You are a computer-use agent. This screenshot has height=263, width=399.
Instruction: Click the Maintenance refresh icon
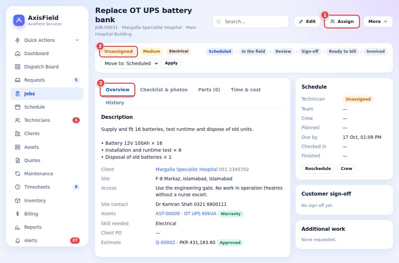(18, 174)
